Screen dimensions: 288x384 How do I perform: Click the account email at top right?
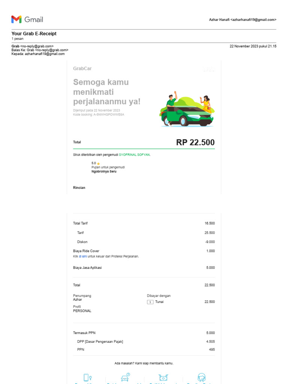pos(243,19)
